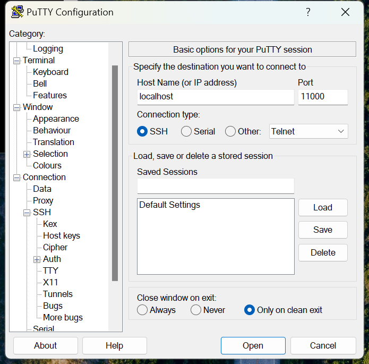Click the Cancel button
The width and height of the screenshot is (369, 364).
[323, 345]
